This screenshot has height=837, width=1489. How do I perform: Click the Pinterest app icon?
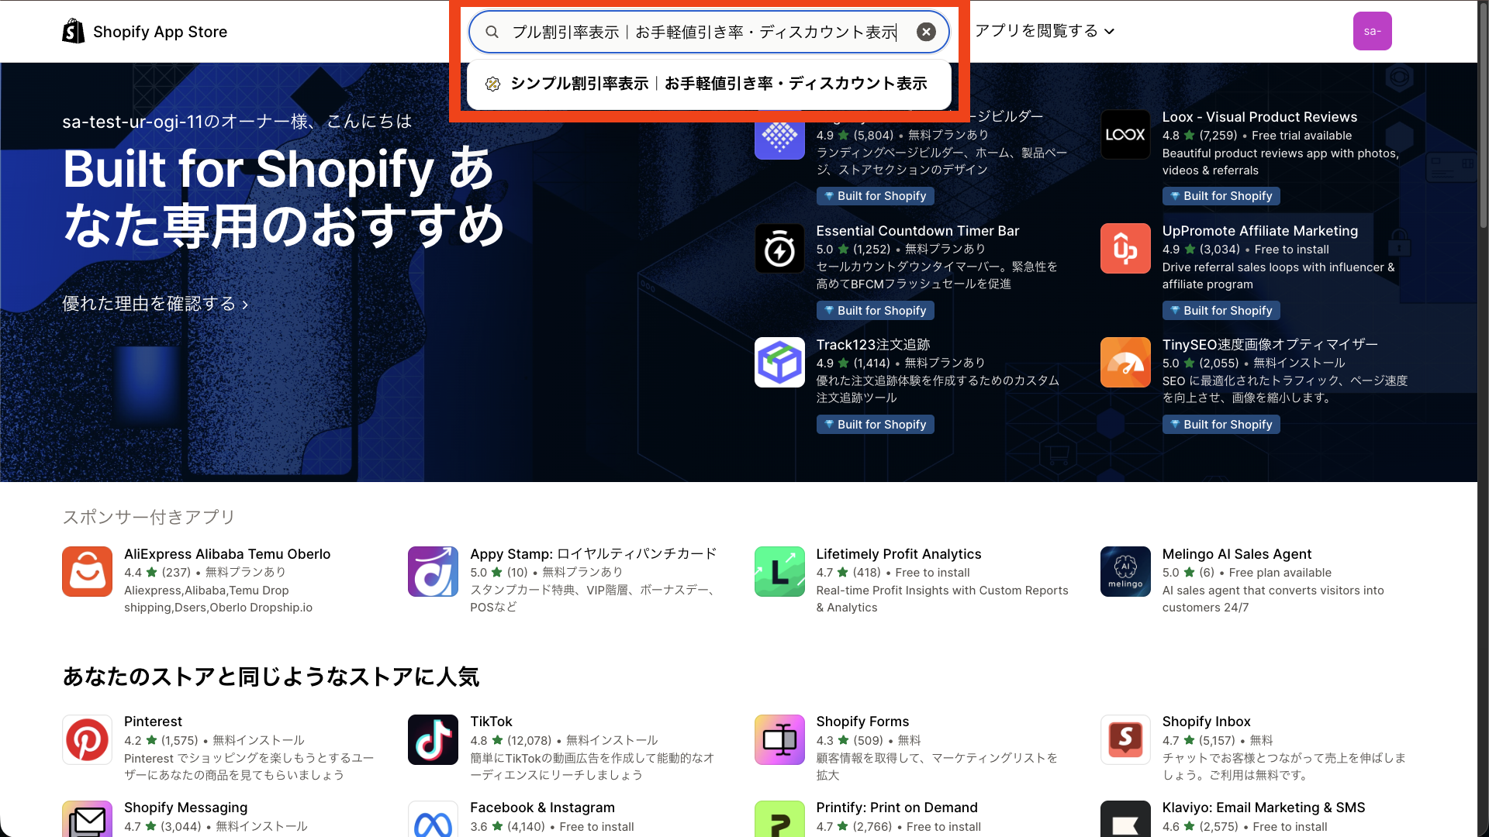(x=87, y=739)
